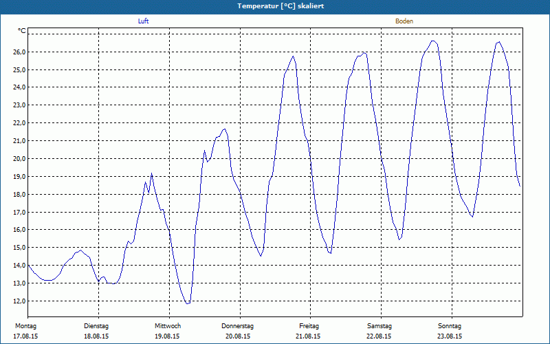Click the date 20.08.15
The image size is (550, 344).
238,336
